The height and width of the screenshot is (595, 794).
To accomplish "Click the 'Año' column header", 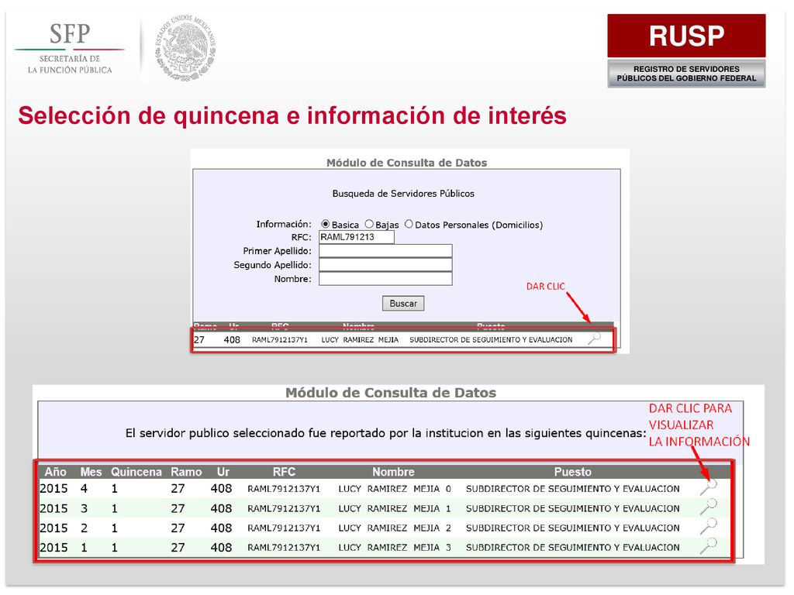I will pos(55,472).
